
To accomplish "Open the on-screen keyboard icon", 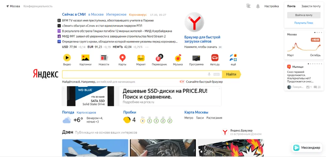I will click(216, 74).
